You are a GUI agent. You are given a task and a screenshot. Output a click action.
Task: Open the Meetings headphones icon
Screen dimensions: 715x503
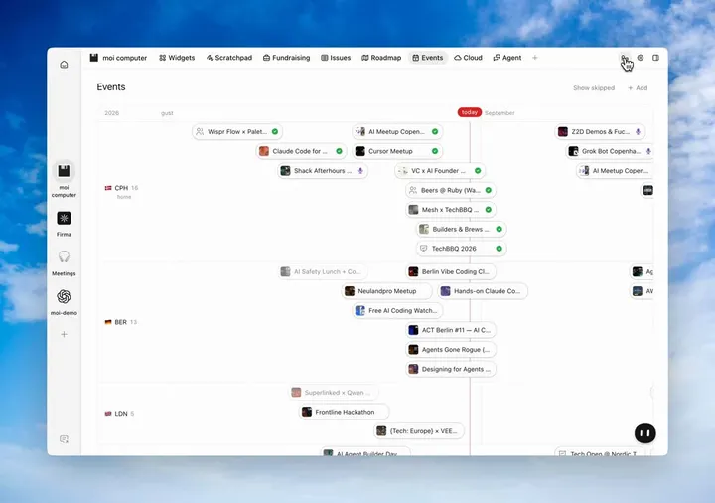click(x=64, y=257)
